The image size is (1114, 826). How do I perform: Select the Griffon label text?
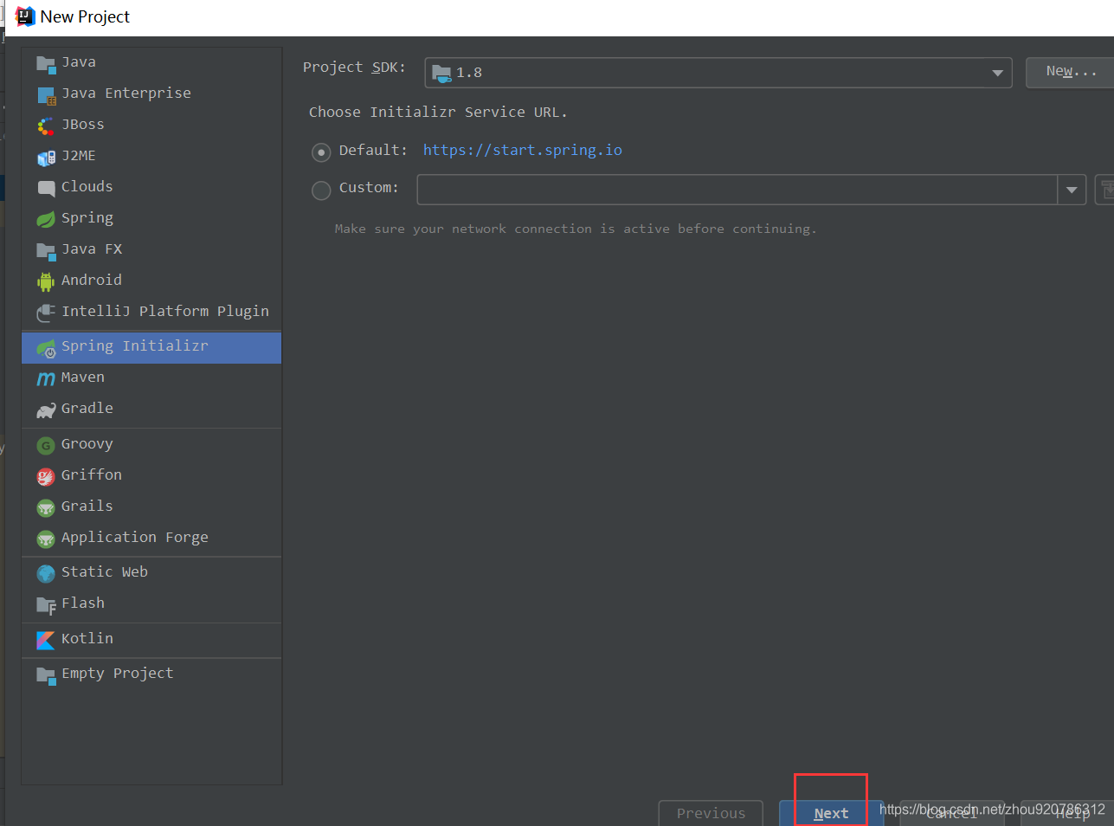[x=92, y=474]
